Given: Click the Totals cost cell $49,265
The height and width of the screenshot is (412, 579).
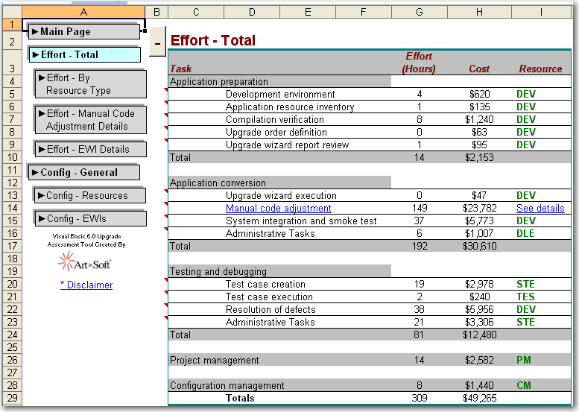Looking at the screenshot, I should pos(479,399).
